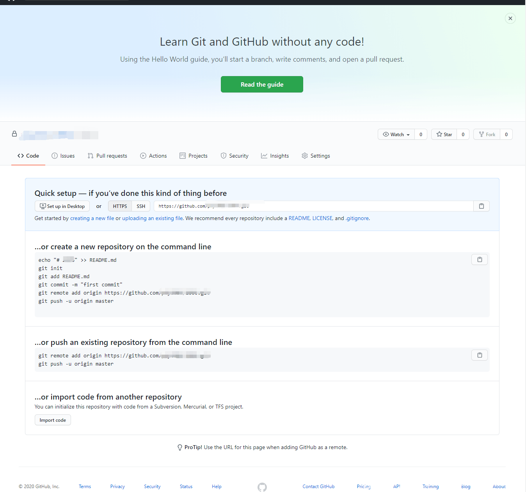Click the watchers count next to Watch
This screenshot has width=526, height=492.
421,134
